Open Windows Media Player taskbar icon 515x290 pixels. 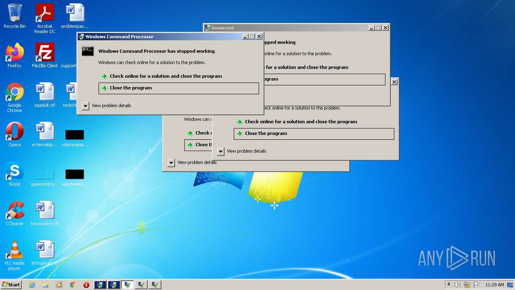pos(59,285)
